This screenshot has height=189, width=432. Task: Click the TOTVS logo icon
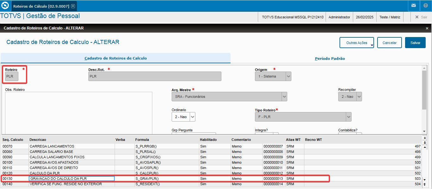pyautogui.click(x=5, y=6)
